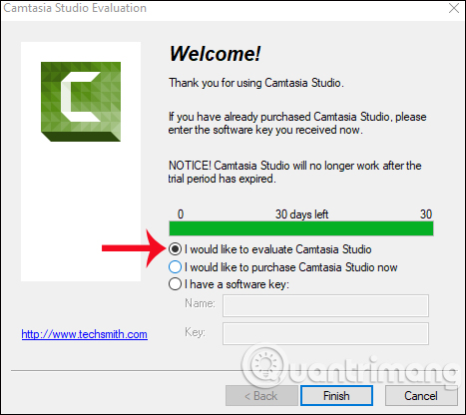The height and width of the screenshot is (415, 466).
Task: Click the Finish button
Action: [x=336, y=396]
